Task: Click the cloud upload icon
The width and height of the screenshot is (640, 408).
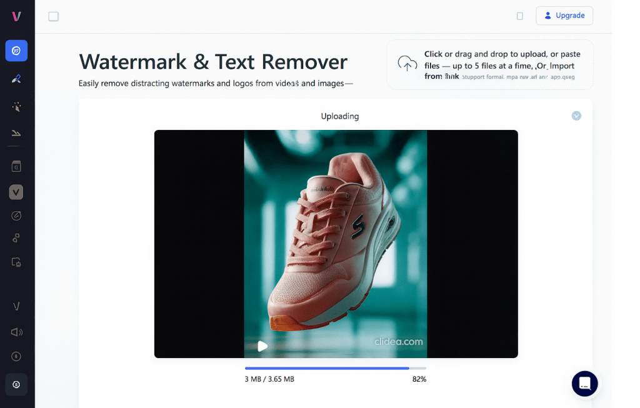Action: pos(407,64)
